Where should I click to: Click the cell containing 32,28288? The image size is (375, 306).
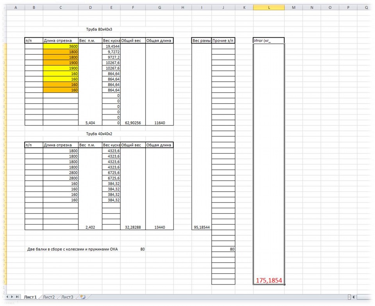pos(133,227)
